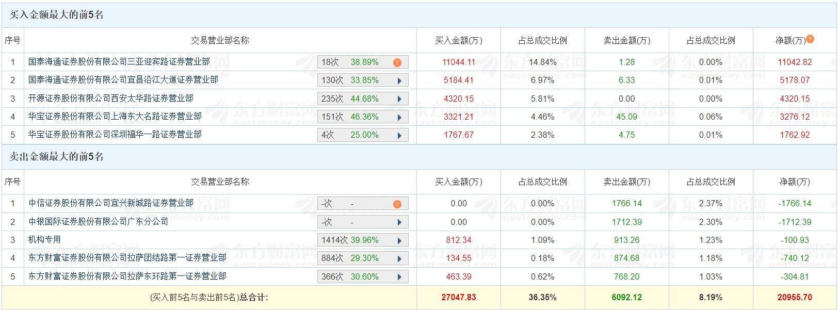Expand arrow for 西安太华路 235次 stats
Screen dimensions: 838x310
pyautogui.click(x=399, y=99)
